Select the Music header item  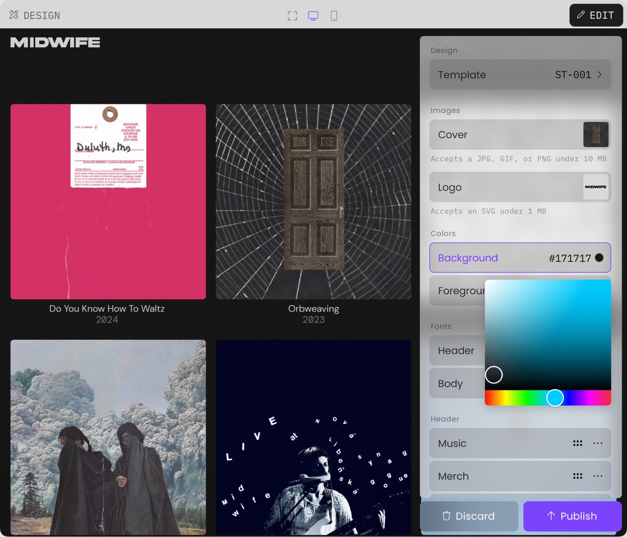pos(520,443)
